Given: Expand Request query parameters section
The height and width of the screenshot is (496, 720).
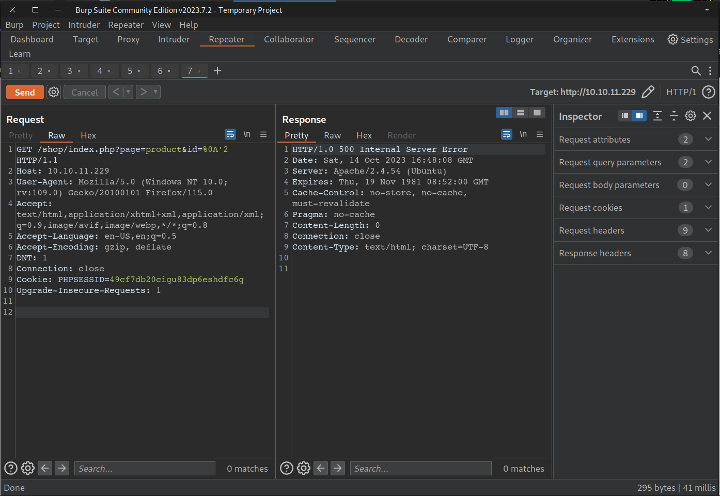Looking at the screenshot, I should pos(708,162).
